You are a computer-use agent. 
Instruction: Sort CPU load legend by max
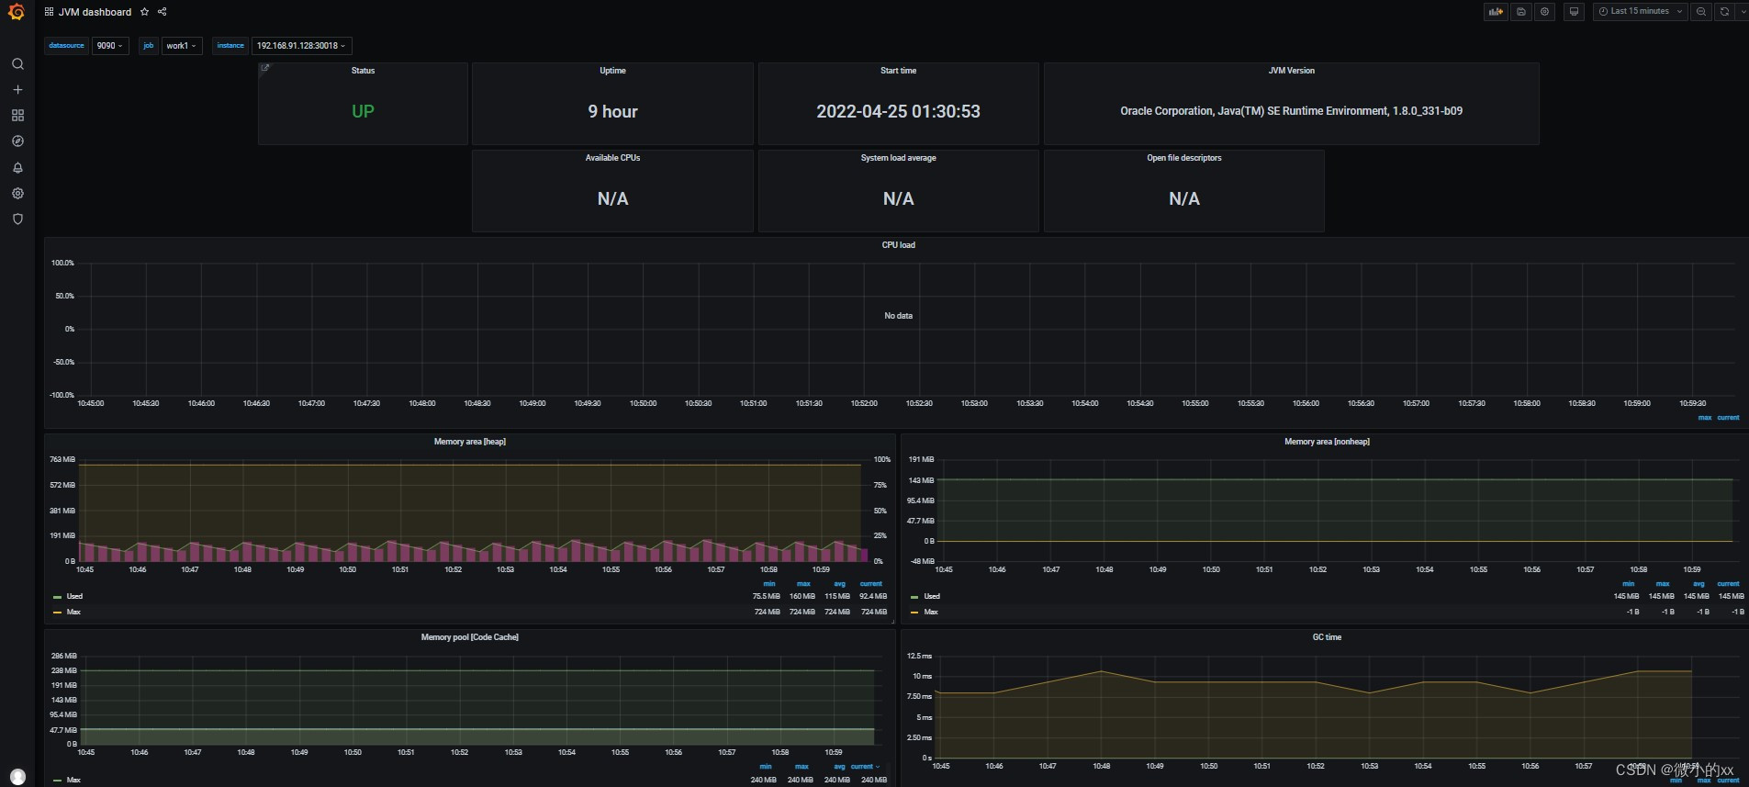pos(1705,418)
